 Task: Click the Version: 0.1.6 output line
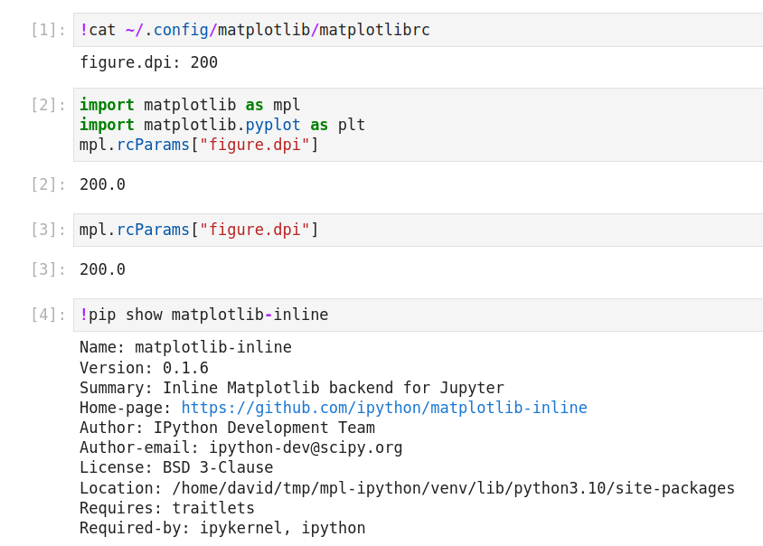145,367
